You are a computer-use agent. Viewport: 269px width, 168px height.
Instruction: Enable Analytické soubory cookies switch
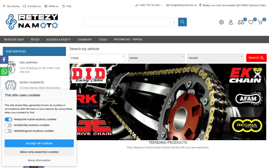8,125
